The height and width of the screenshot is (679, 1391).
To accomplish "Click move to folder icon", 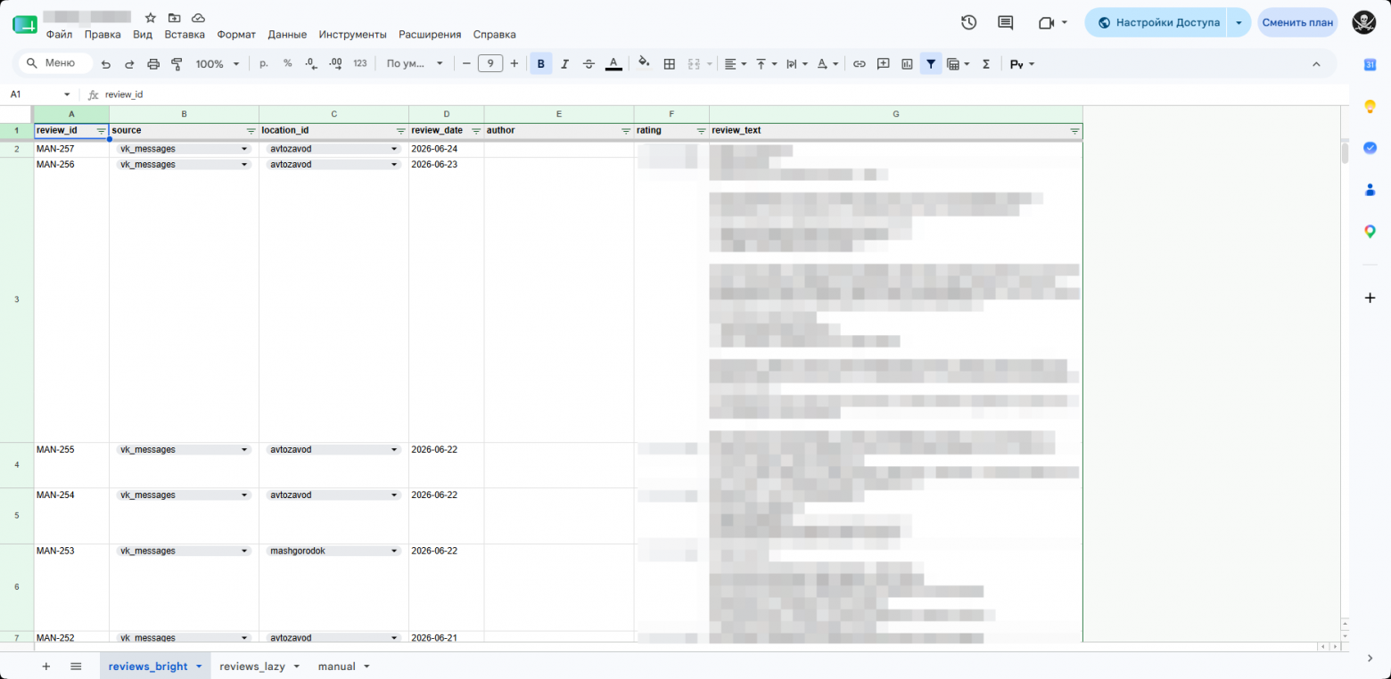I will [x=174, y=18].
